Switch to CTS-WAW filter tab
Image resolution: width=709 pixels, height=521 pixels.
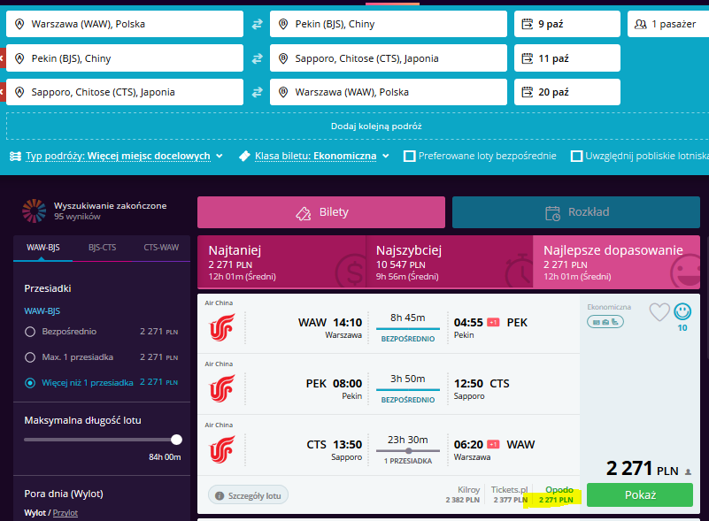[161, 248]
